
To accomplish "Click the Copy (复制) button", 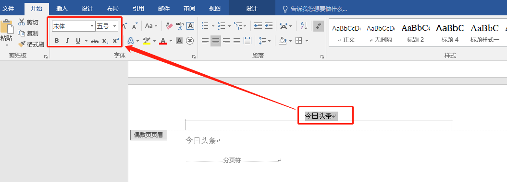I will (x=28, y=33).
